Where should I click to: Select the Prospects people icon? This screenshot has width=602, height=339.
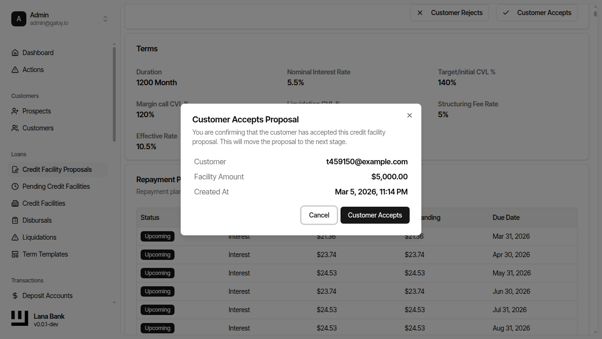[x=15, y=111]
